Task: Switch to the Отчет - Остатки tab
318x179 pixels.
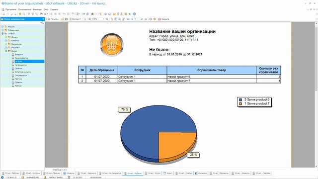Action: (x=31, y=173)
